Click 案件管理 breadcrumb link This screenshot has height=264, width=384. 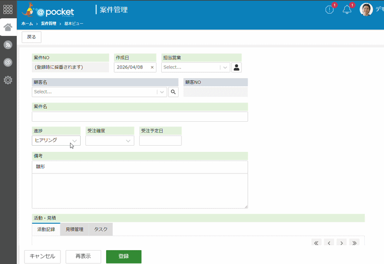(48, 23)
